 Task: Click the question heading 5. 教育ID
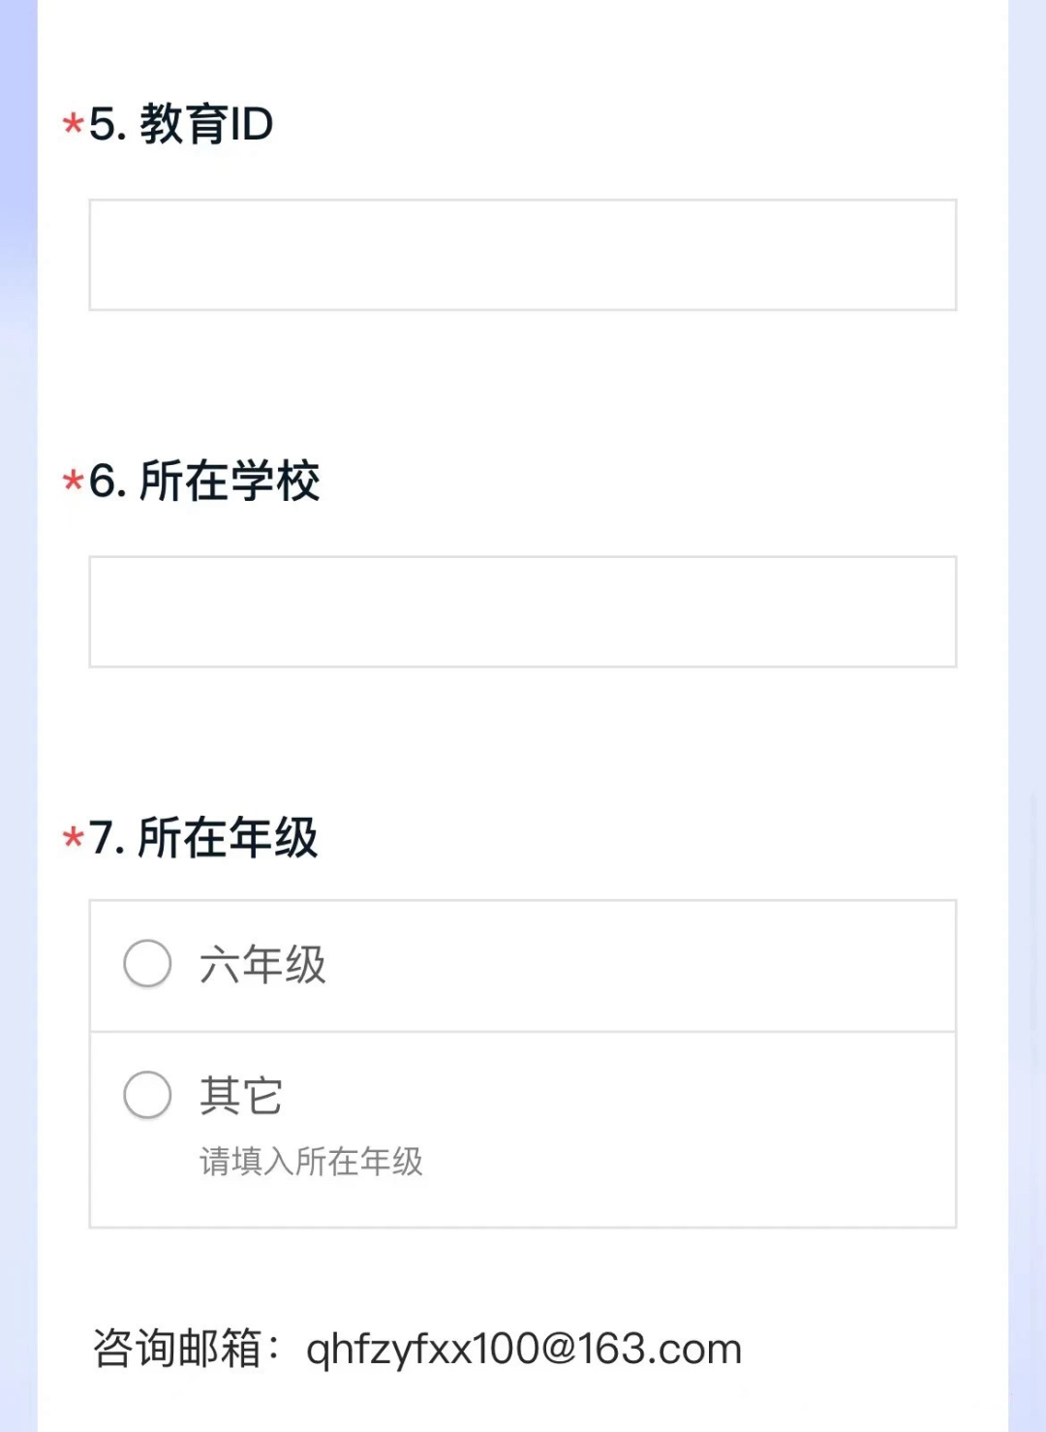pyautogui.click(x=181, y=124)
